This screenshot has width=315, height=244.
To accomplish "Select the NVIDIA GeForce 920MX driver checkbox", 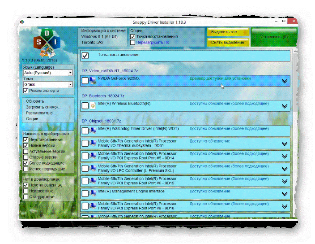I will (x=85, y=81).
